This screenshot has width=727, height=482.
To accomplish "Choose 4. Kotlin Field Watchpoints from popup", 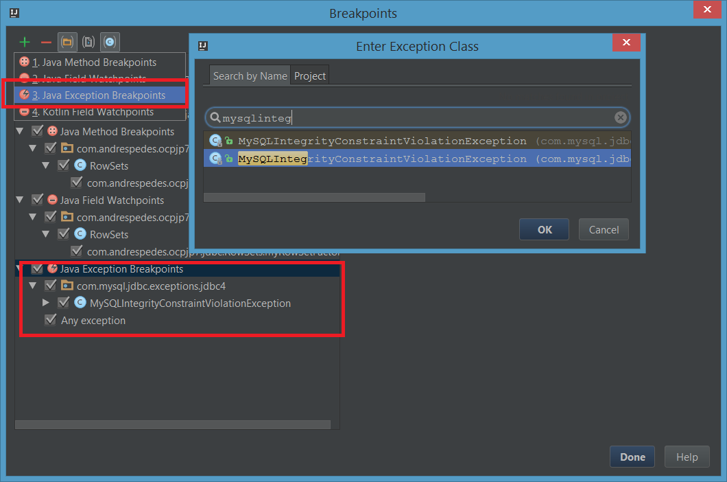I will point(99,111).
